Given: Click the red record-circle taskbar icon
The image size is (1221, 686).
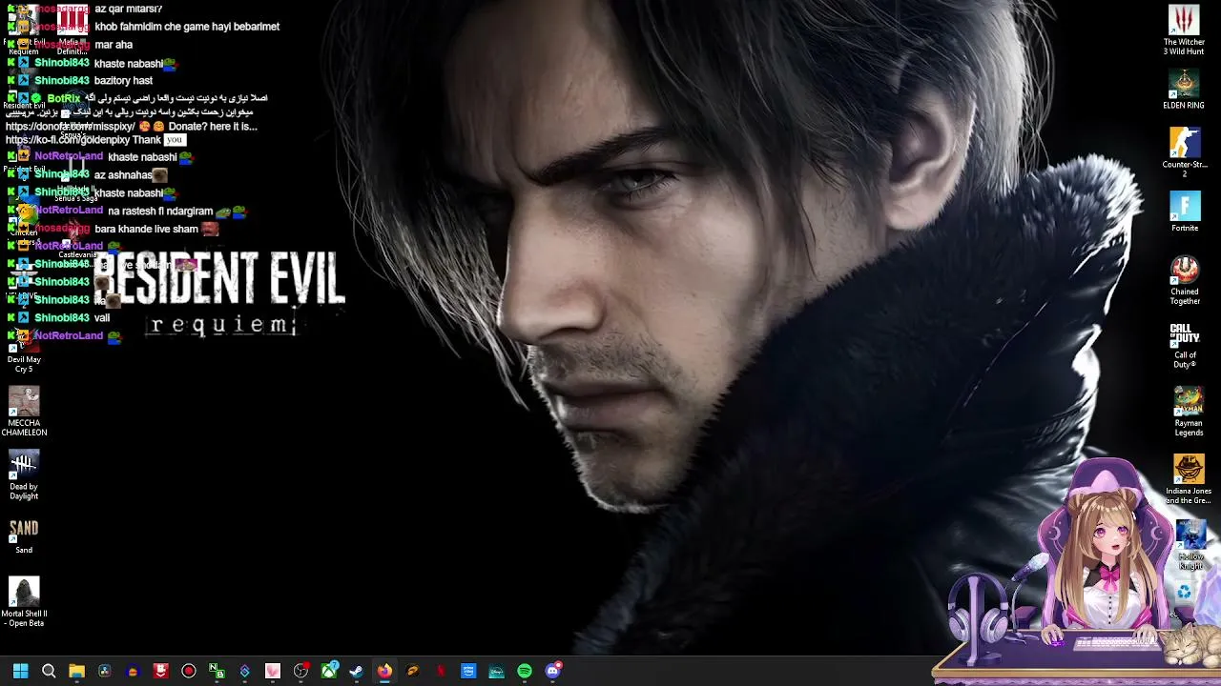Looking at the screenshot, I should [189, 671].
